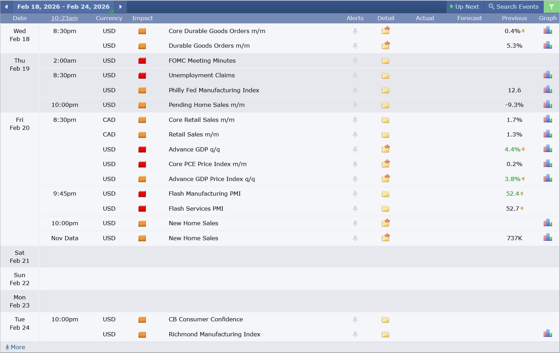View graph for Advance GDP q/q
This screenshot has height=353, width=560.
pos(547,149)
